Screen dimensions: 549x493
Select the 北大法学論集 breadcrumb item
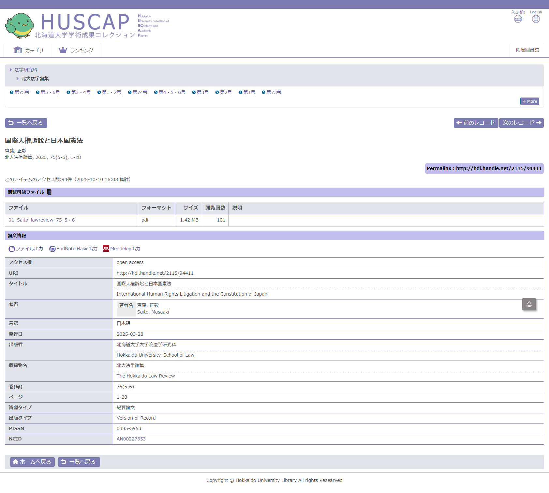coord(35,79)
